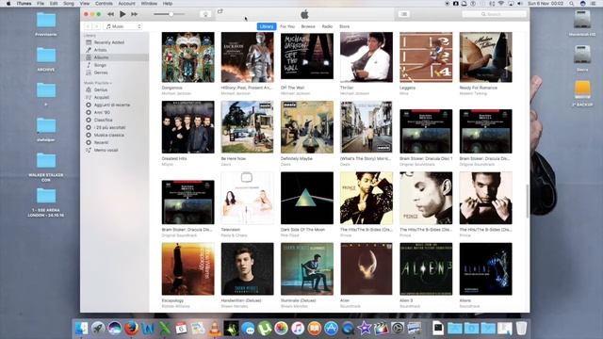603x339 pixels.
Task: Open the Be Here Now album cover
Action: [x=247, y=127]
